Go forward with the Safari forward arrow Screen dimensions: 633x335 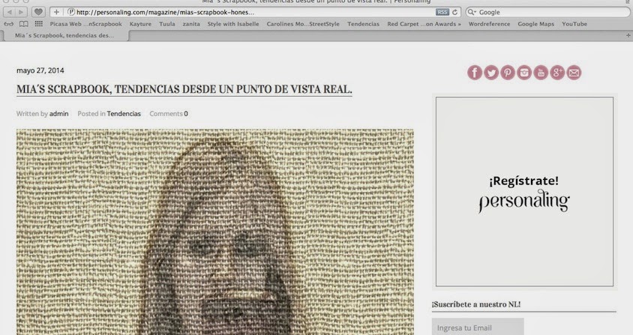pos(22,12)
